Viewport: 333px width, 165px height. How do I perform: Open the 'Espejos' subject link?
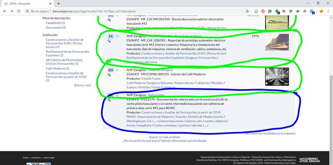131,87
